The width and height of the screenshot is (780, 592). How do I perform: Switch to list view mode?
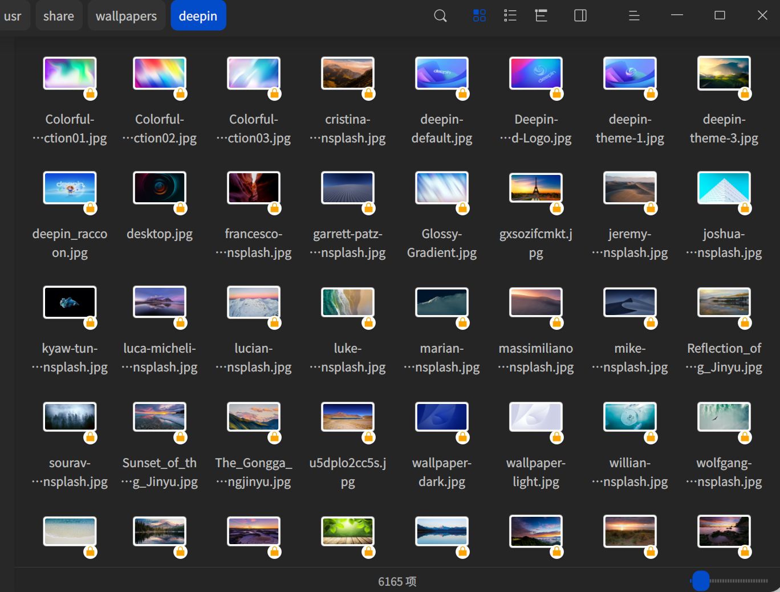(x=510, y=16)
